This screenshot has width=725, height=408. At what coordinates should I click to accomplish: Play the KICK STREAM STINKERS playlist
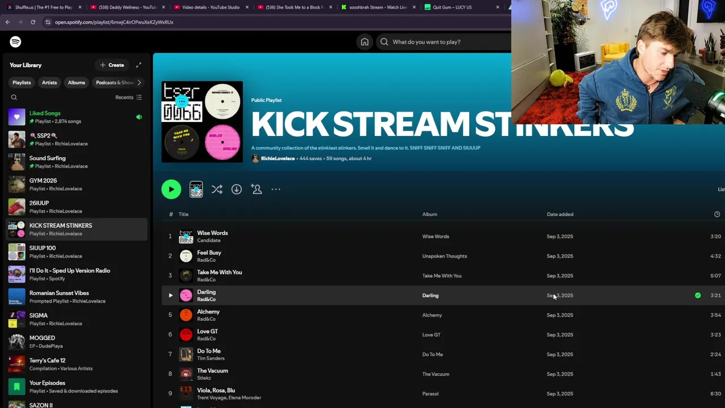[171, 189]
